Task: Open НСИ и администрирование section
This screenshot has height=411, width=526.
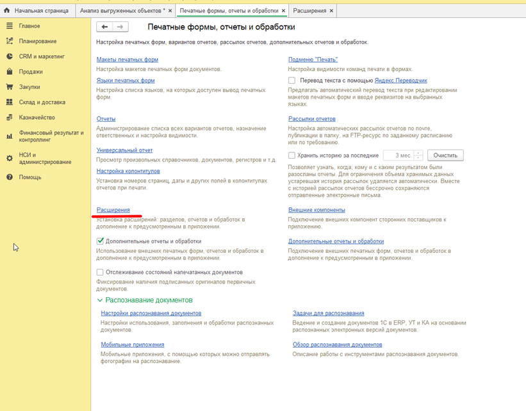Action: 45,158
